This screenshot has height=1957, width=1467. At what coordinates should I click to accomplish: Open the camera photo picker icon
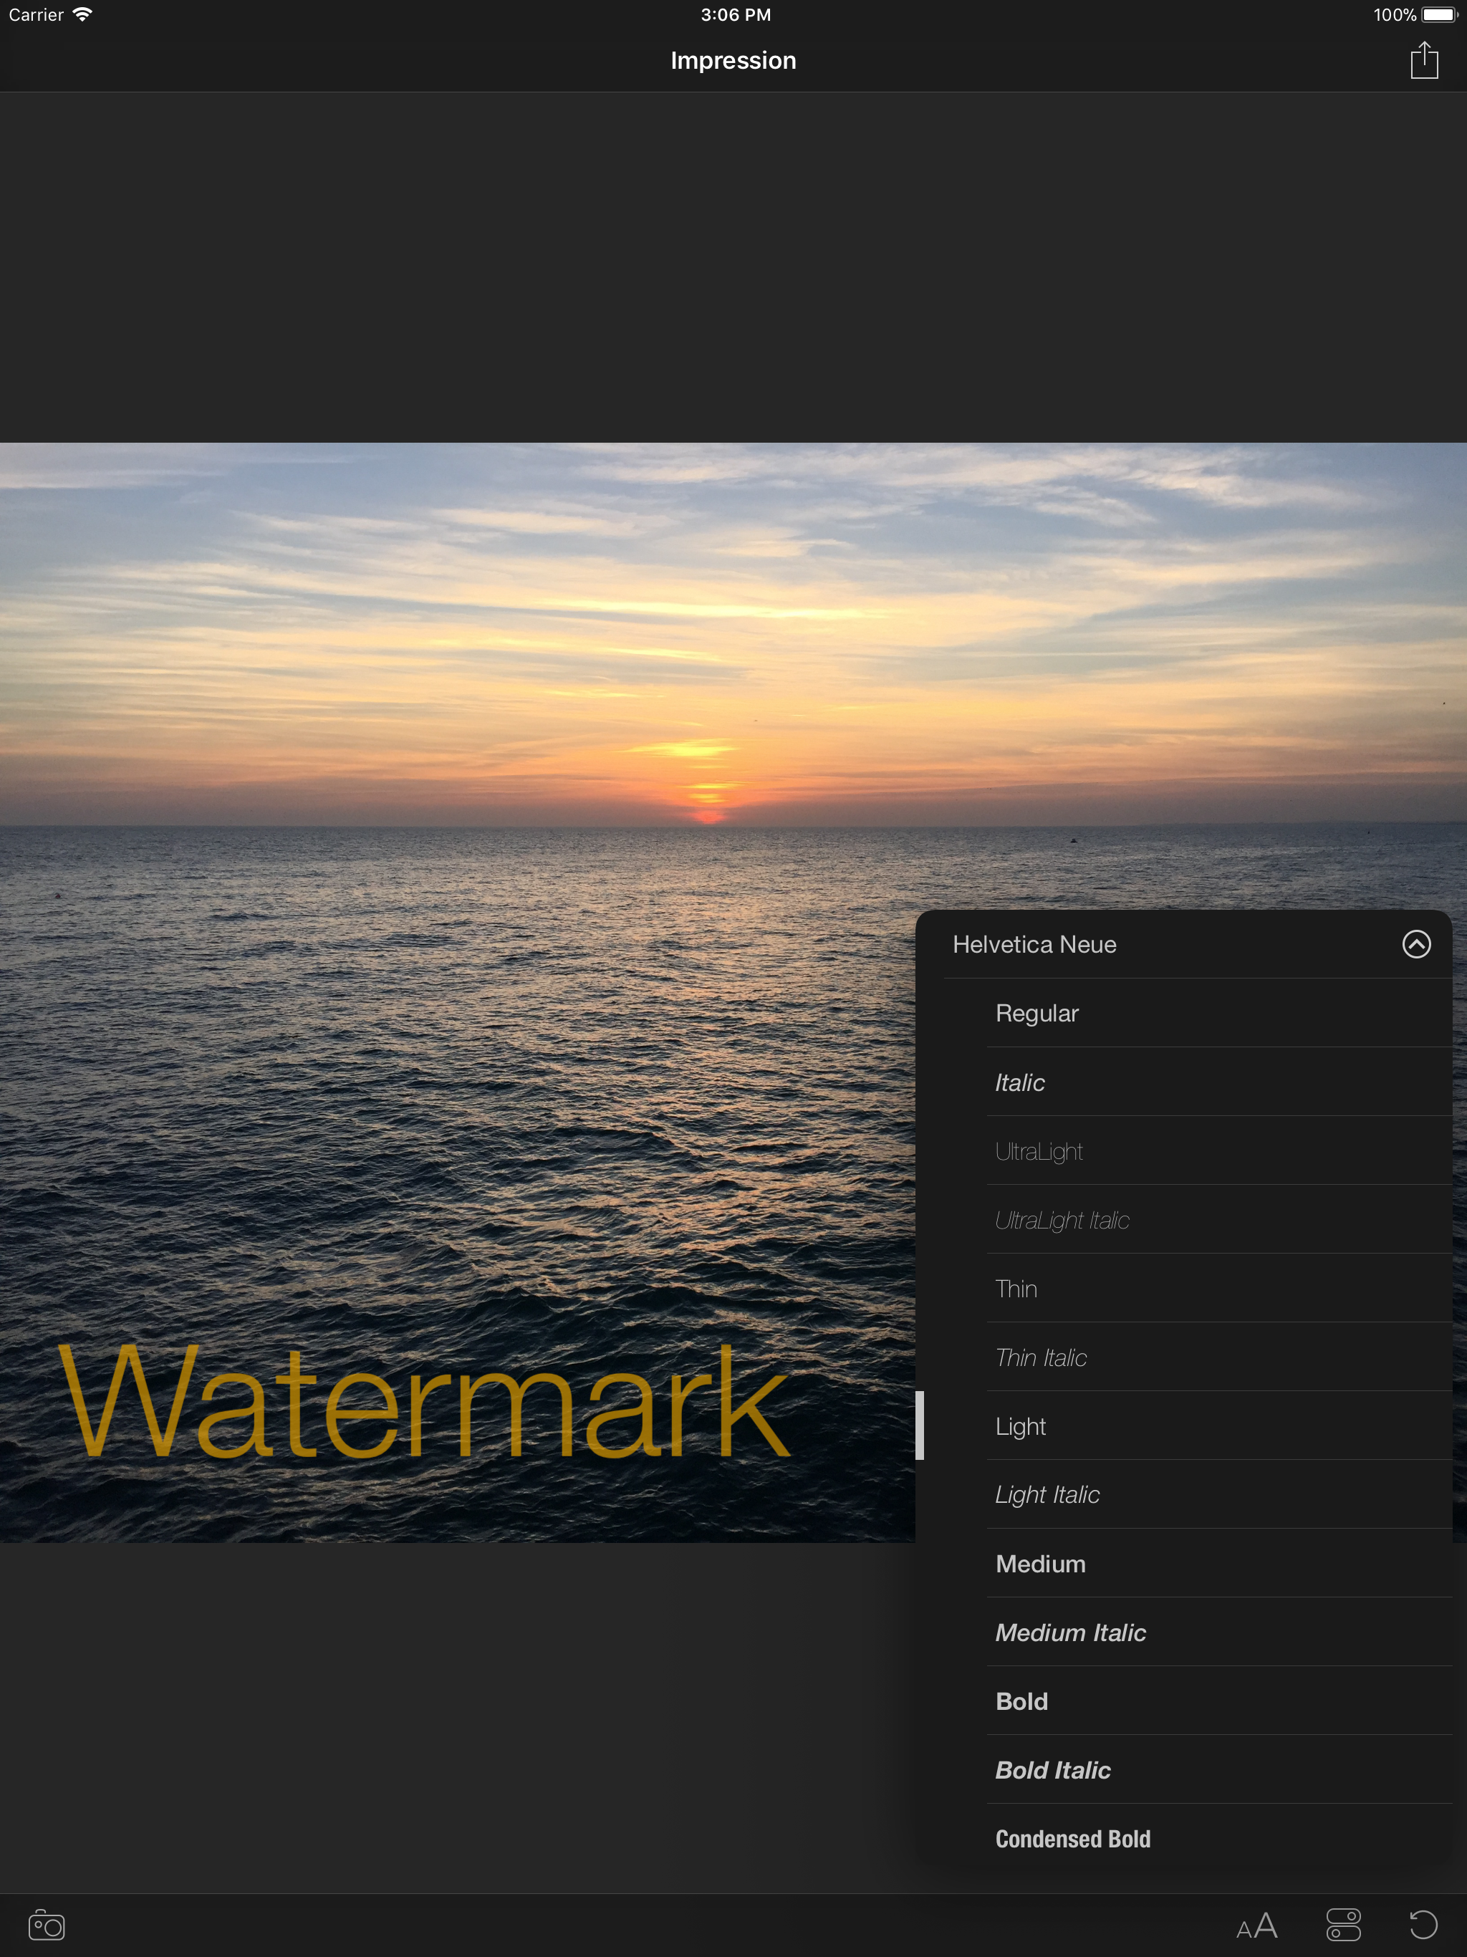(47, 1924)
